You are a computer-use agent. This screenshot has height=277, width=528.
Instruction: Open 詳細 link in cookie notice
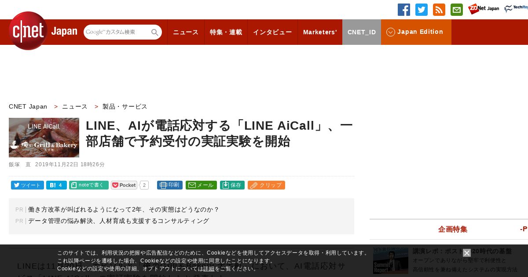(x=209, y=269)
